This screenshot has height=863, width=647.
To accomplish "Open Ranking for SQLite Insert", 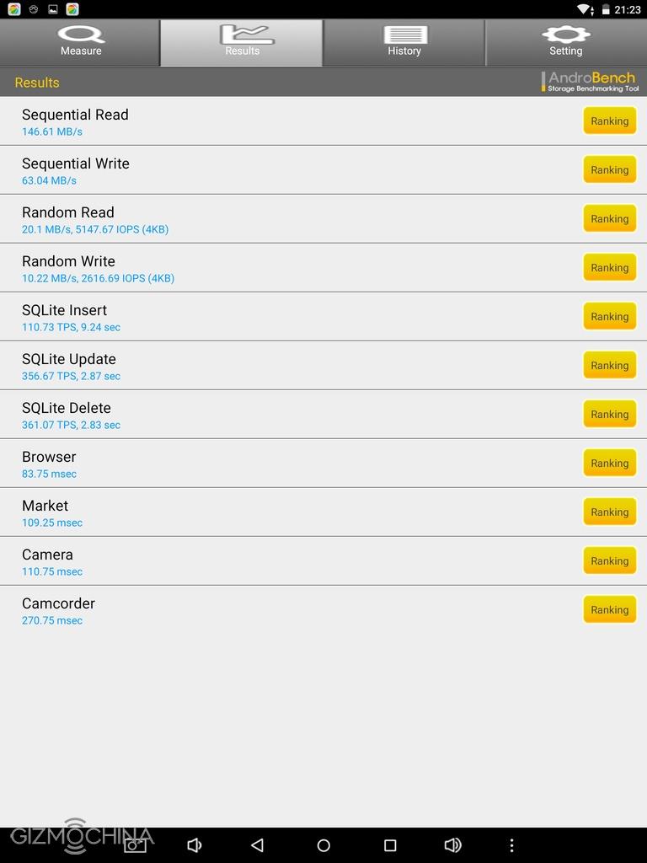I will (609, 316).
